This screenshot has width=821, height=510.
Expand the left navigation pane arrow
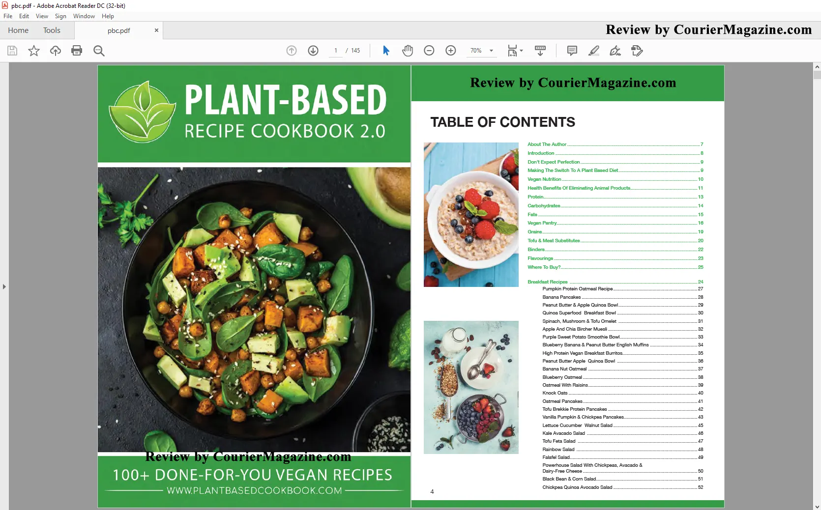tap(4, 286)
